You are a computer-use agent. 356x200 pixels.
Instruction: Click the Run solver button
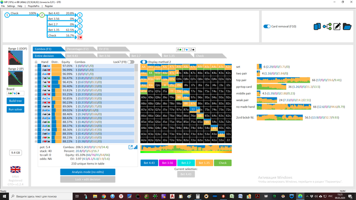[15, 110]
